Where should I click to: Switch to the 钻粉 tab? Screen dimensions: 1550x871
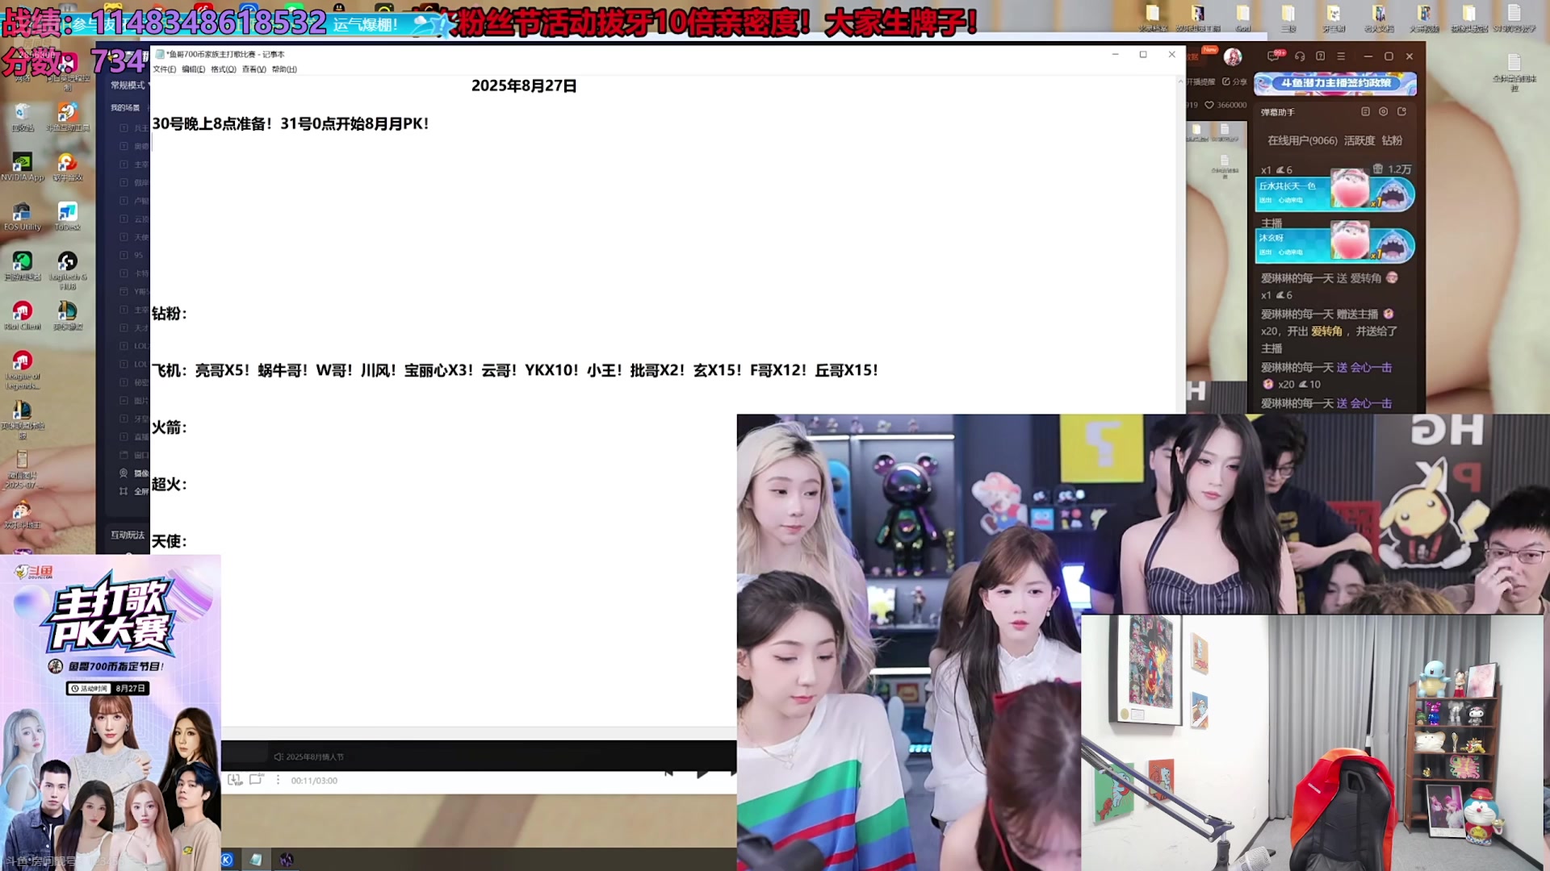pyautogui.click(x=1393, y=140)
